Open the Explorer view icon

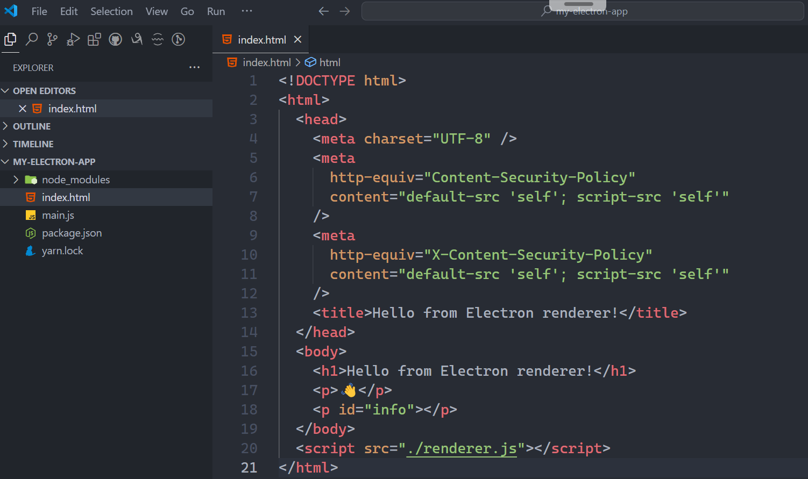click(10, 39)
